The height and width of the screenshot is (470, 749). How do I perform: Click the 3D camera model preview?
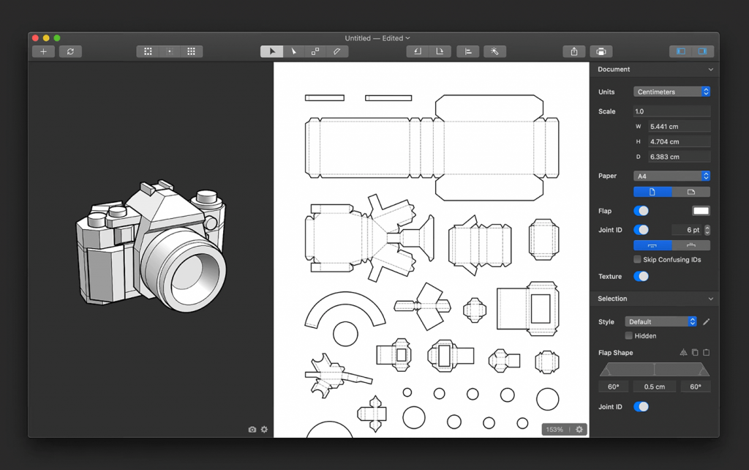151,246
